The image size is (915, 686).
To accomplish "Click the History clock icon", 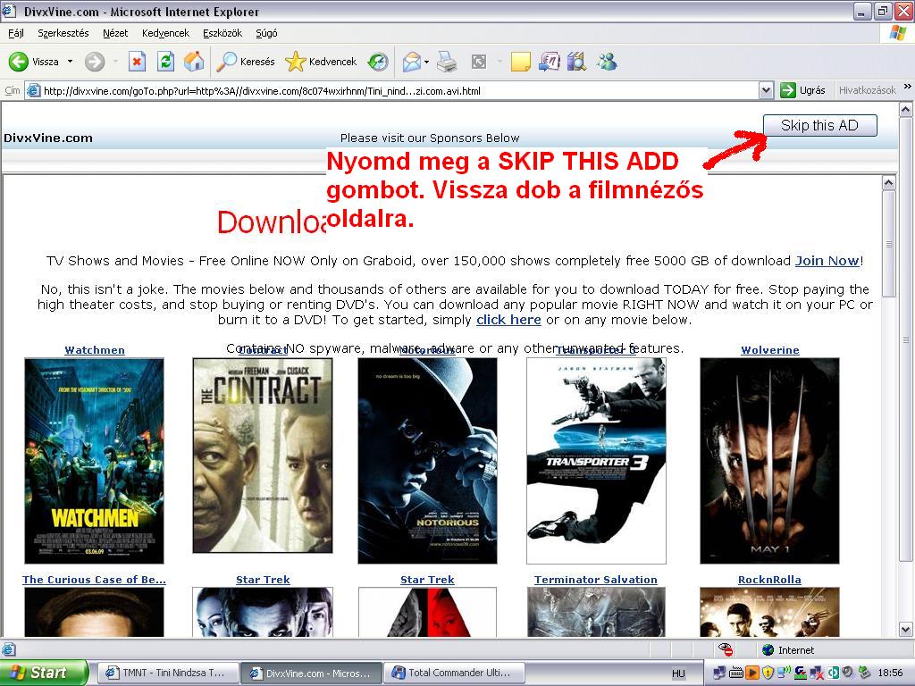I will point(378,62).
